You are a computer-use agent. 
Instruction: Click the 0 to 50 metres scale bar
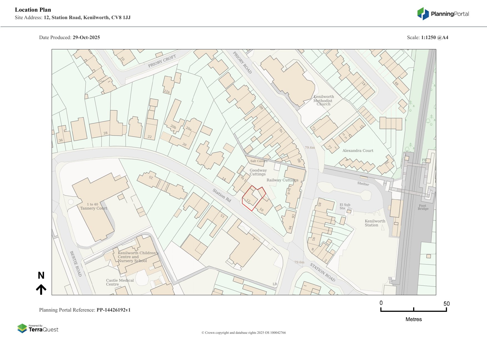(413, 310)
